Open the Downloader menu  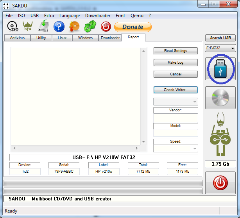click(98, 16)
